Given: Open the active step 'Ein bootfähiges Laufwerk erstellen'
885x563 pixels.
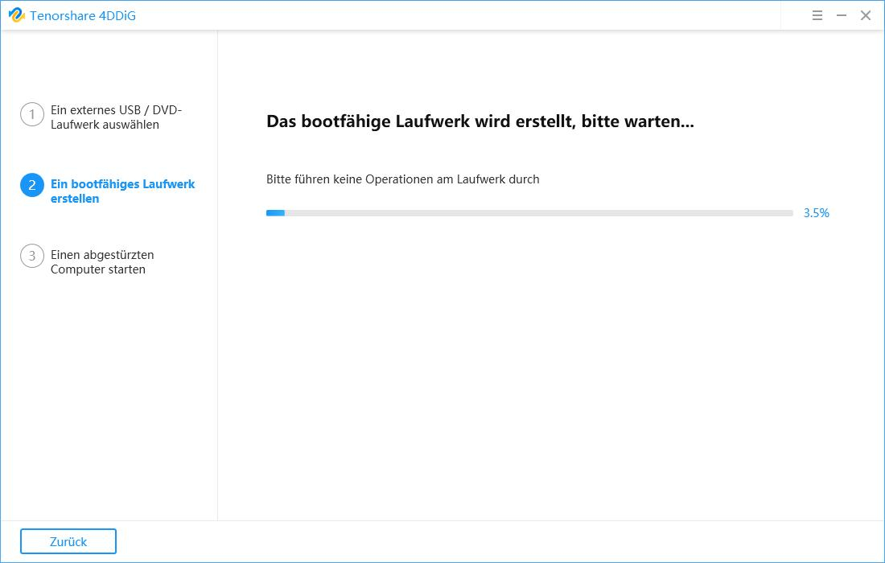Looking at the screenshot, I should pyautogui.click(x=122, y=191).
